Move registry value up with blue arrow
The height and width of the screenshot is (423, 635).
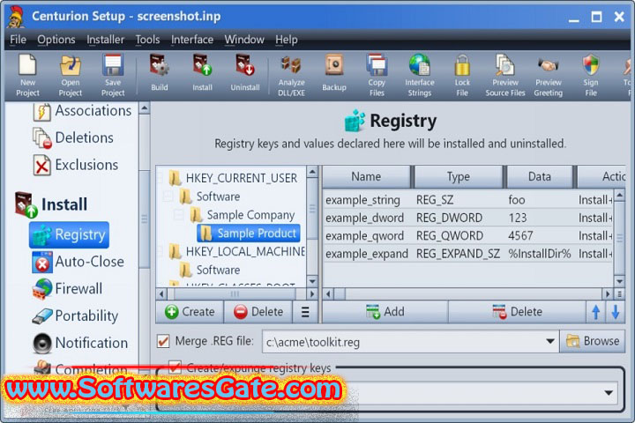(x=595, y=312)
